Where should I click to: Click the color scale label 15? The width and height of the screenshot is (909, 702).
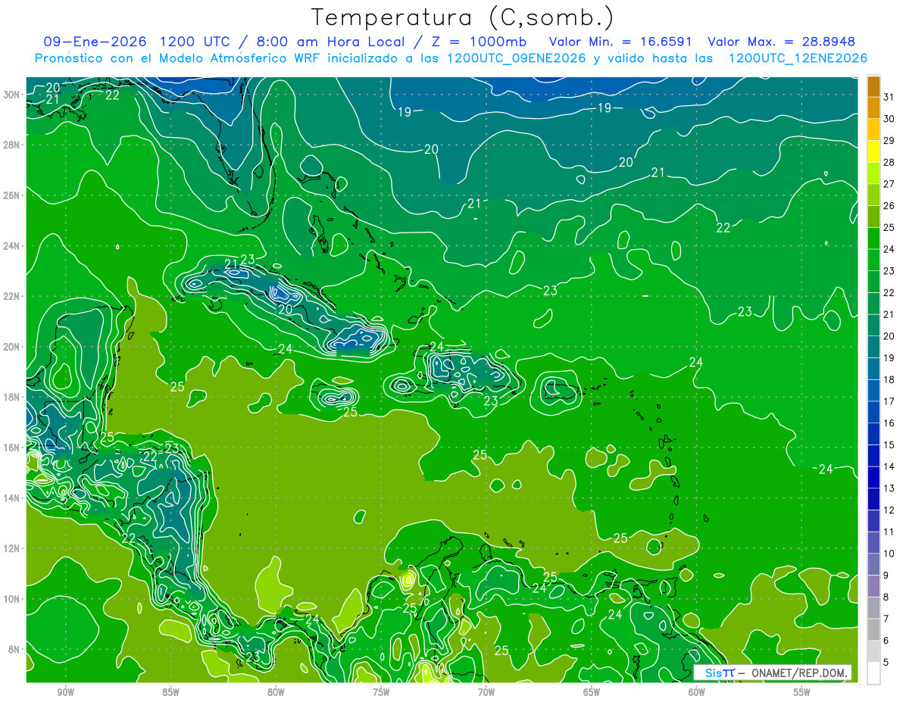[889, 445]
